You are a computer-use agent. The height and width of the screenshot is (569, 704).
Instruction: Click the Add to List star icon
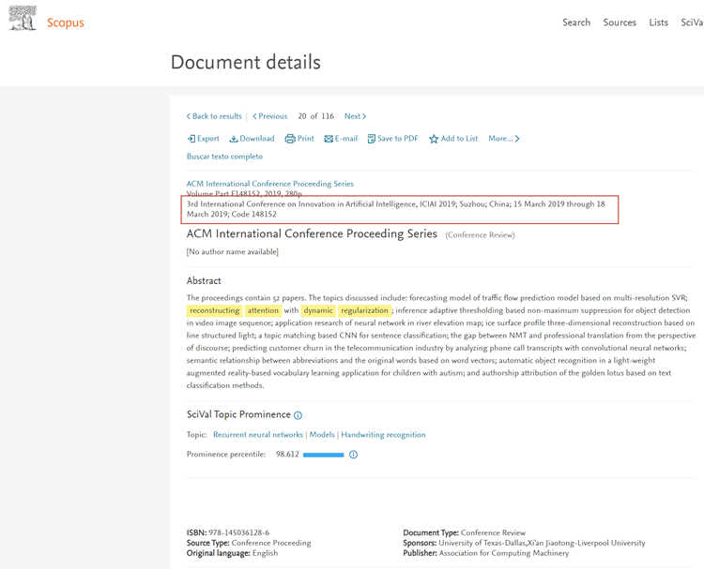434,139
